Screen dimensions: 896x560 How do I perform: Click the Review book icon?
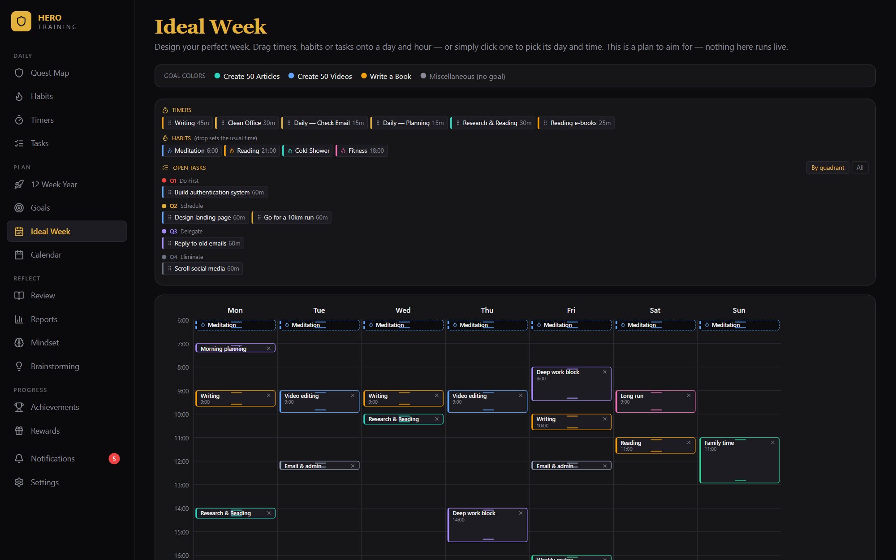coord(19,296)
